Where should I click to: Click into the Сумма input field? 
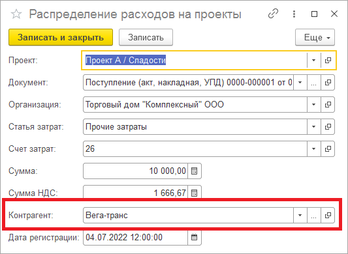(x=135, y=171)
